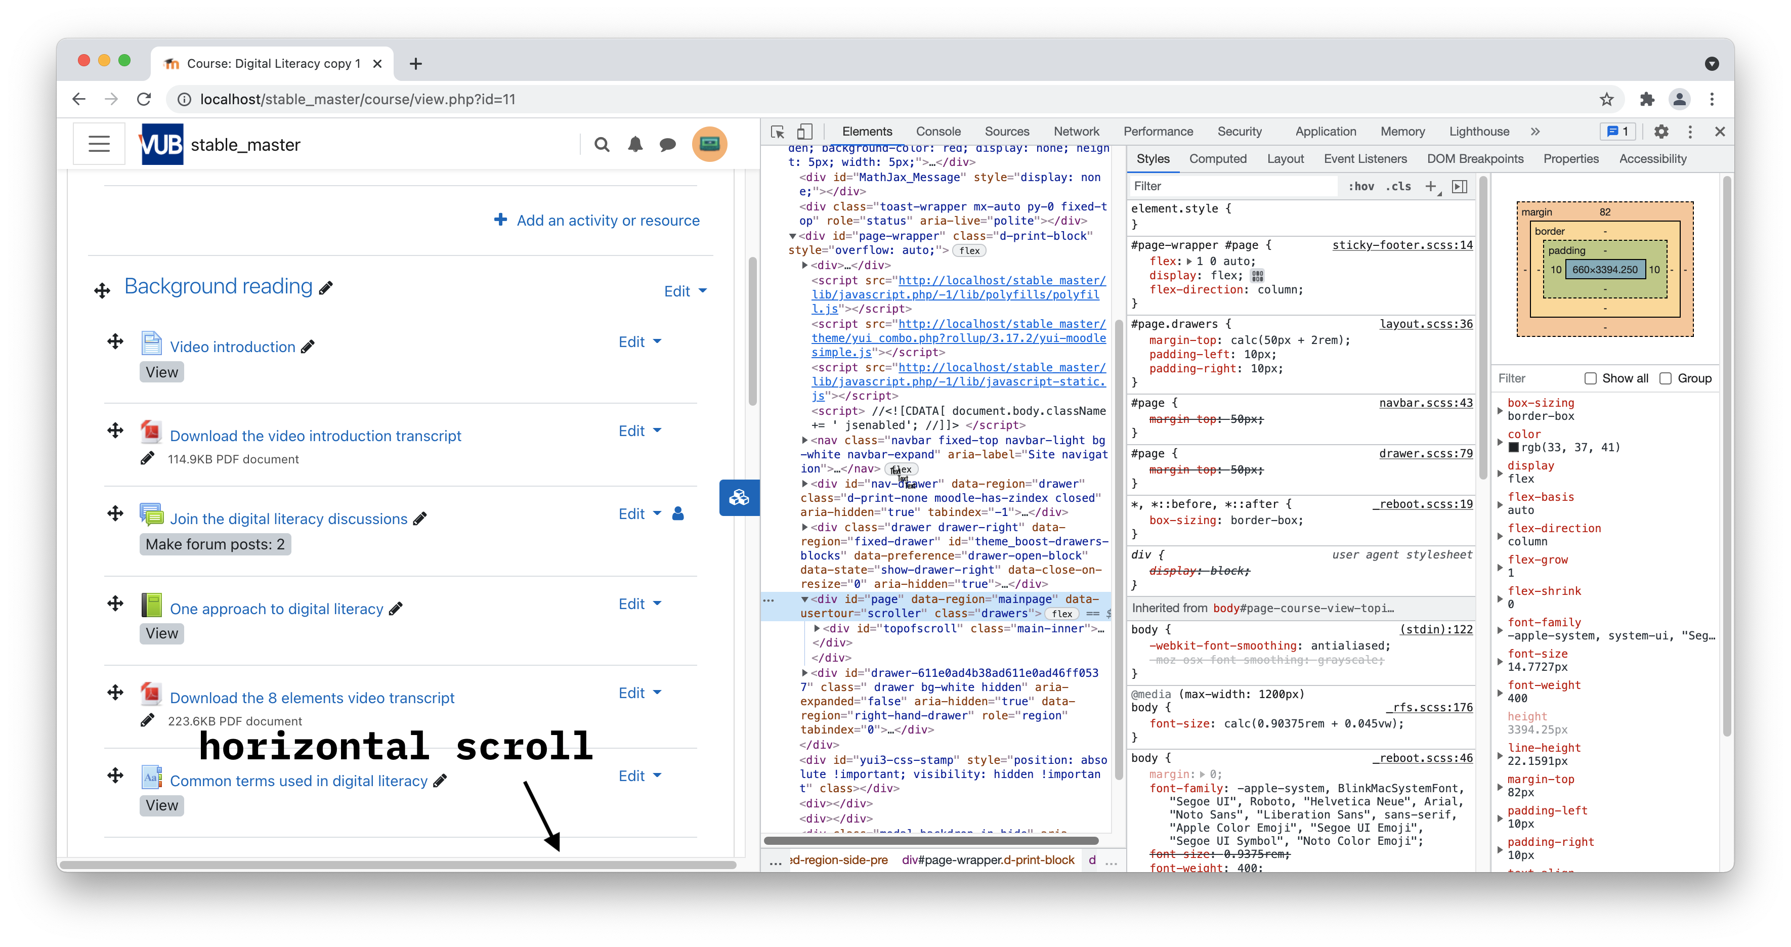Click View button under One approach to digital literacy

point(162,633)
